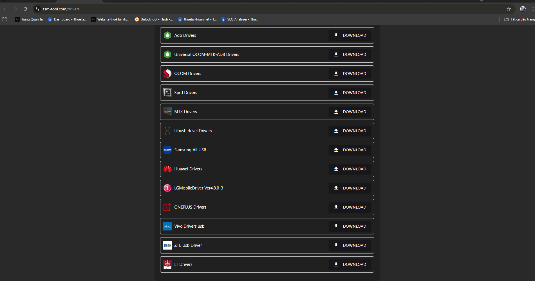
Task: Click the Vivo logo icon
Action: (167, 226)
